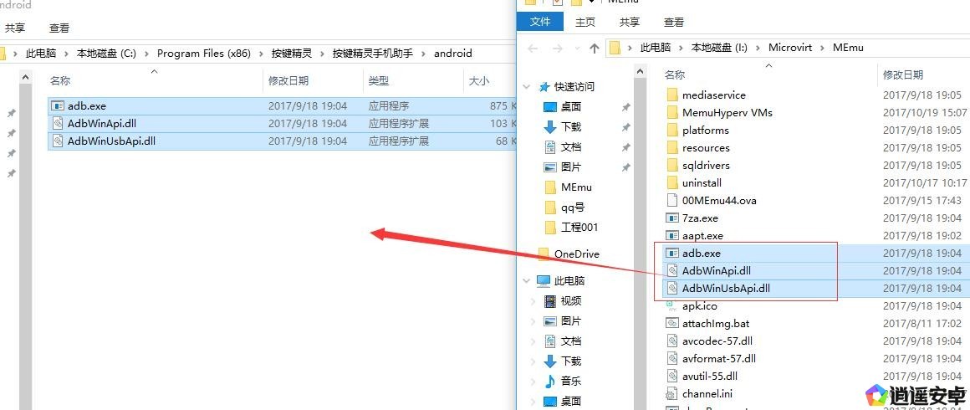This screenshot has width=970, height=410.
Task: Open recent locations dropdown in MEmu window
Action: point(575,49)
